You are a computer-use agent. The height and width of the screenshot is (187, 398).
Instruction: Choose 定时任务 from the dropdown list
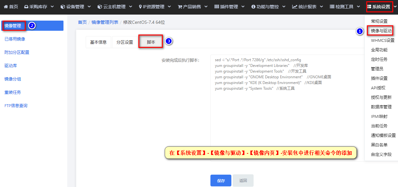coord(379,59)
